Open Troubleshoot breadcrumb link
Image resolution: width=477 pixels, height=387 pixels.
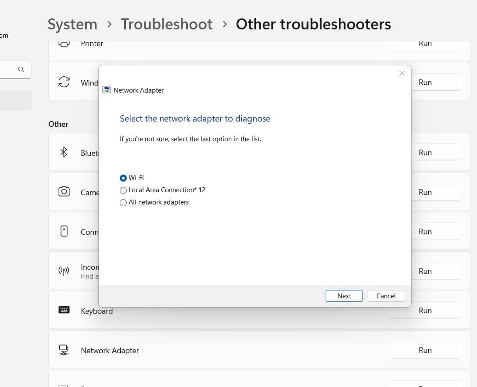point(167,24)
